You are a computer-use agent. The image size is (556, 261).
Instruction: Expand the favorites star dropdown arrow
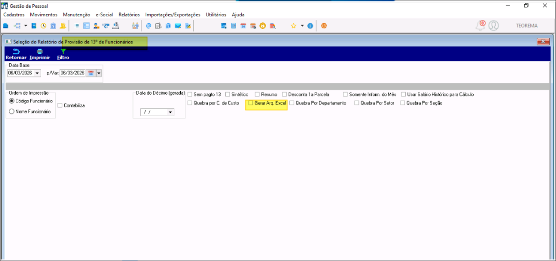coord(302,26)
